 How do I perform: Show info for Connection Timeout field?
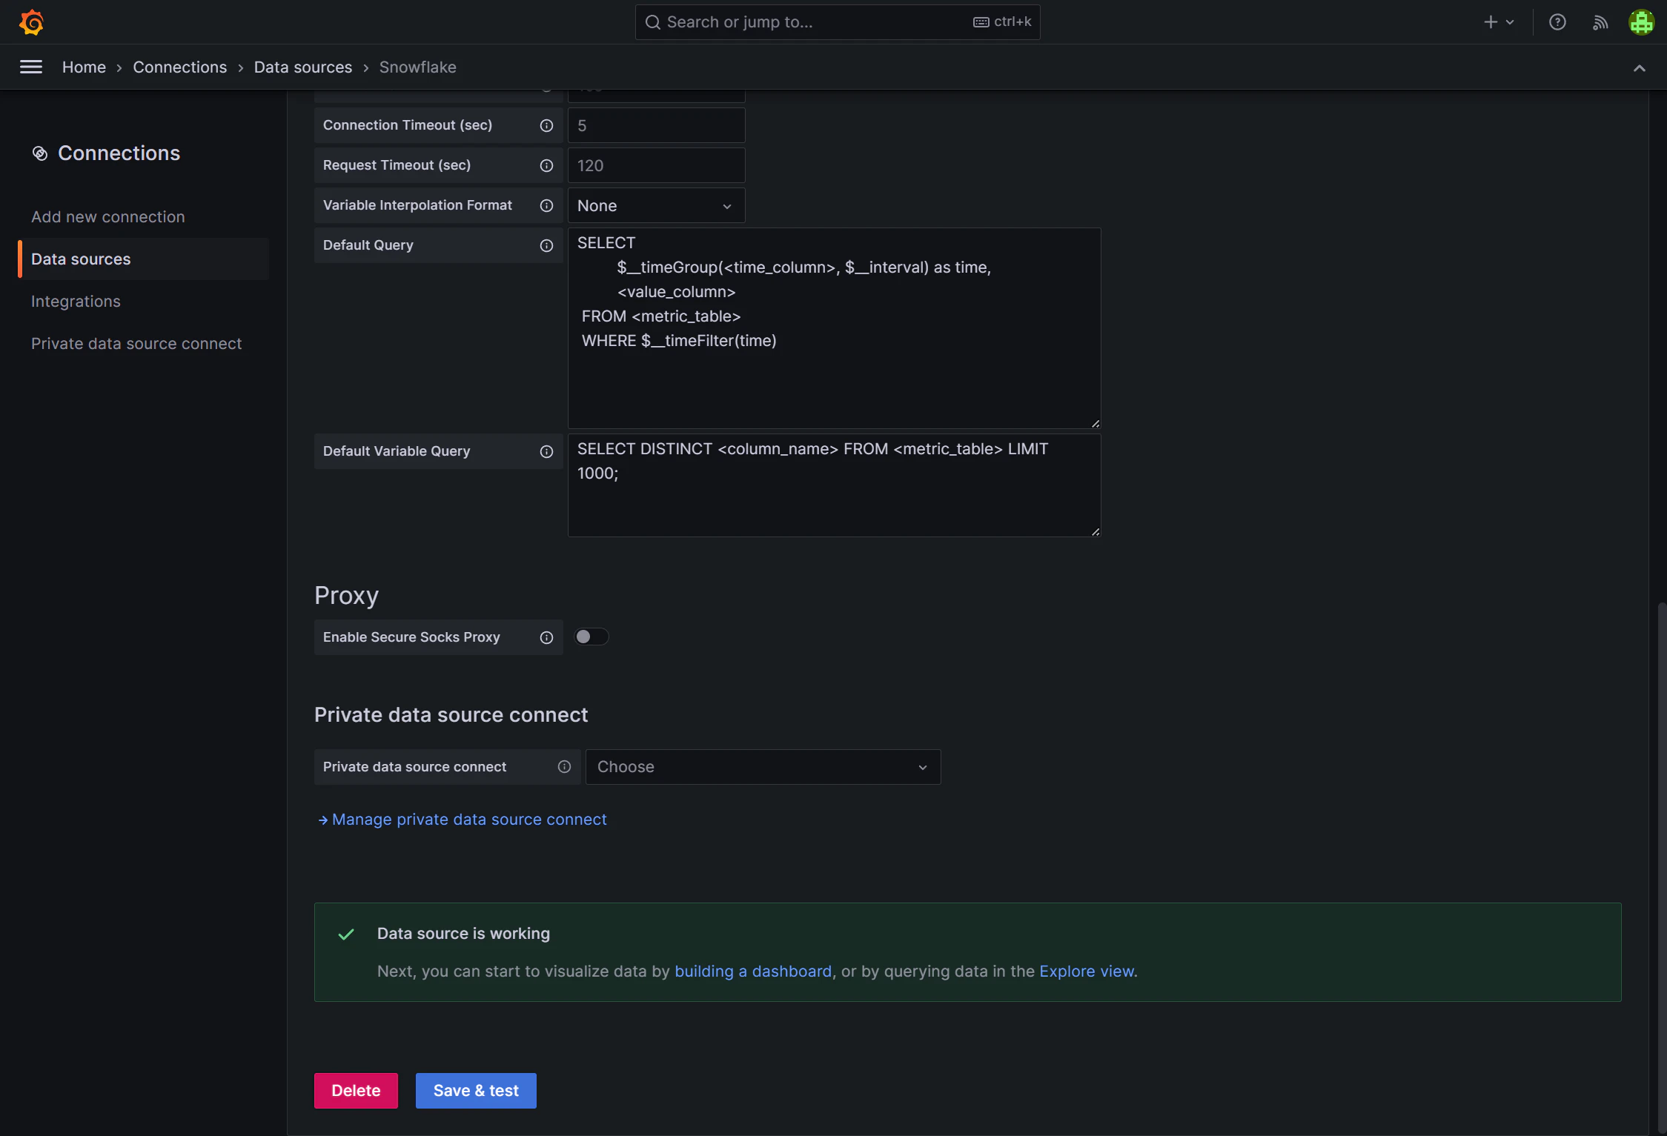(546, 125)
